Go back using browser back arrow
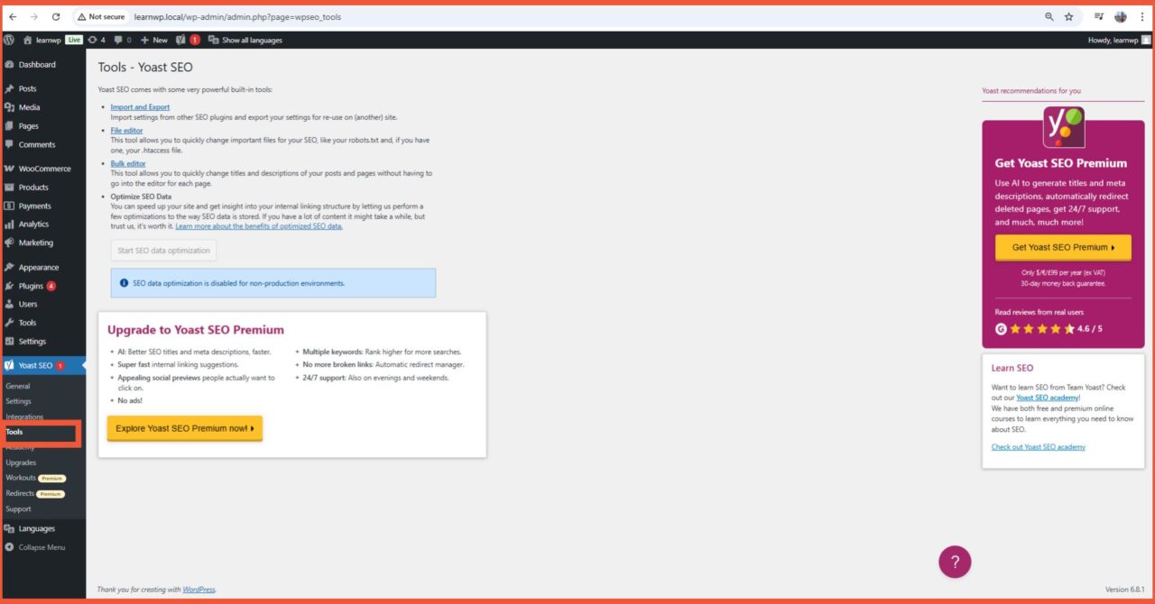This screenshot has width=1155, height=604. click(13, 16)
